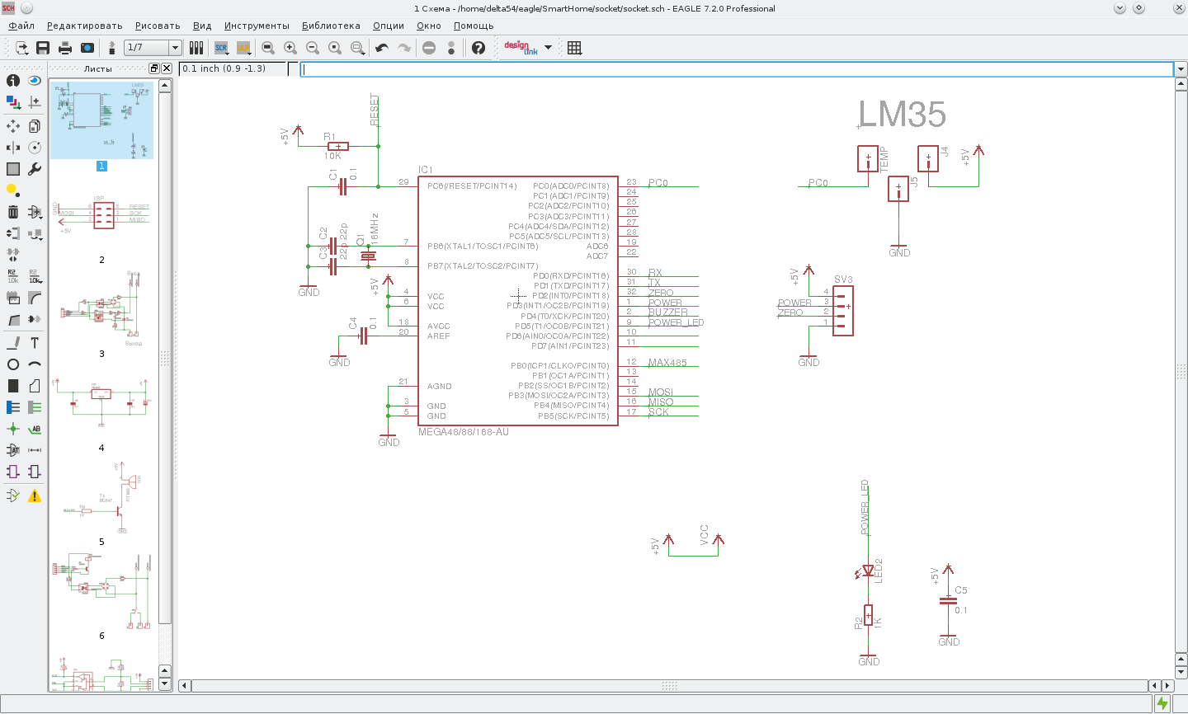
Task: Redo the last undone action
Action: click(x=404, y=48)
